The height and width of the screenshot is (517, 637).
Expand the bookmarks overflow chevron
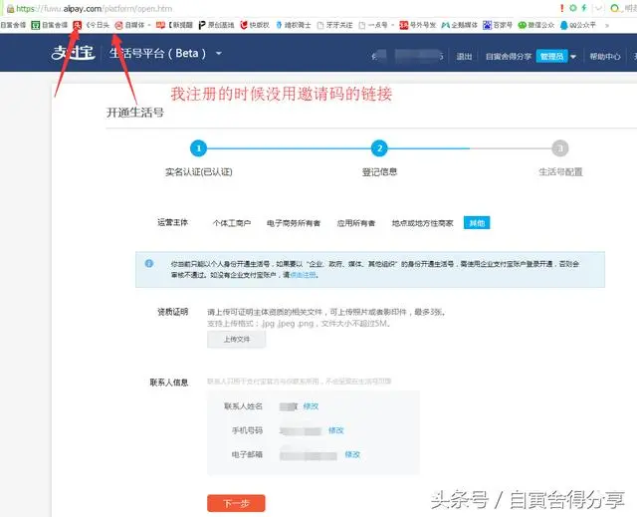(607, 26)
